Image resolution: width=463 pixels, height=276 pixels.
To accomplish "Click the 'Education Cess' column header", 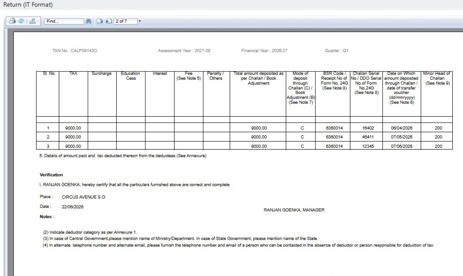I will click(131, 76).
